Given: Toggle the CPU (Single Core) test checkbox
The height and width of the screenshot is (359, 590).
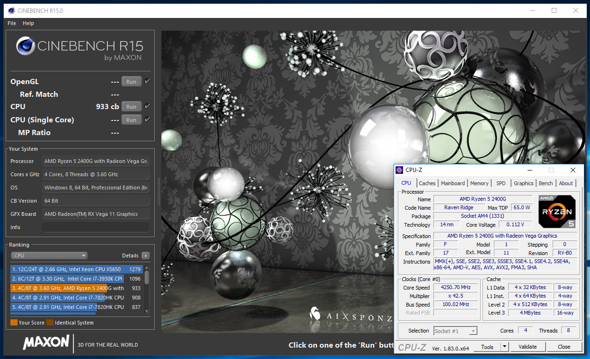Looking at the screenshot, I should (147, 120).
